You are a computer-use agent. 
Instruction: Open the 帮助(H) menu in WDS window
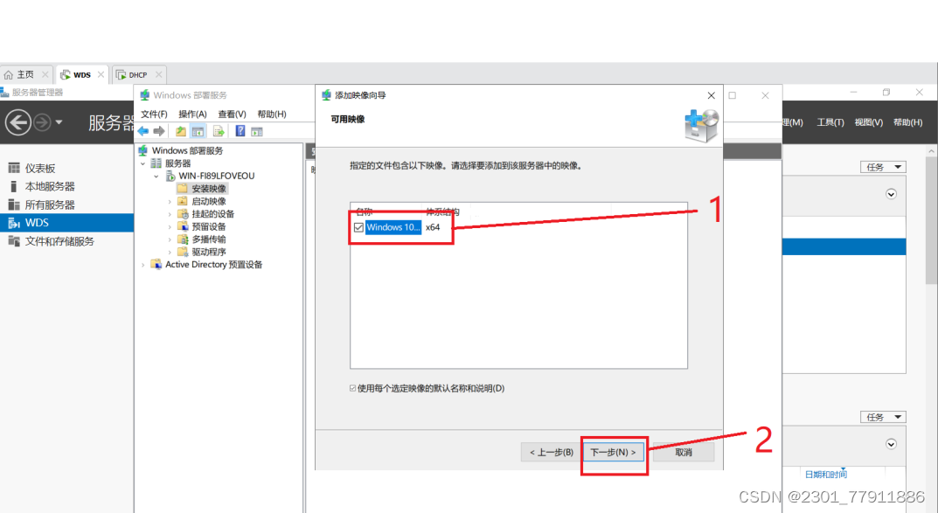[x=272, y=114]
